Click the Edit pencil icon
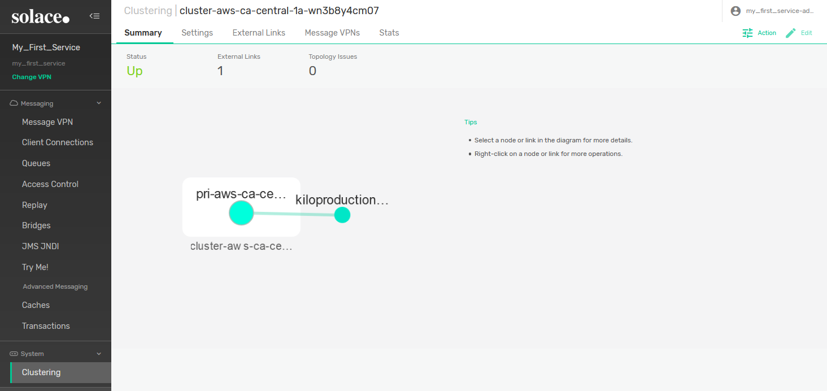 (x=791, y=33)
